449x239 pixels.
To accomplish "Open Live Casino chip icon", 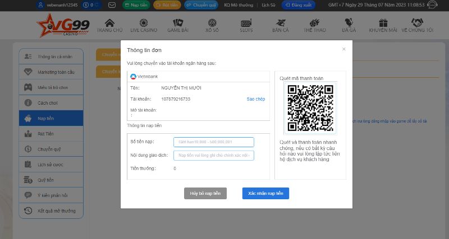I will [x=144, y=23].
